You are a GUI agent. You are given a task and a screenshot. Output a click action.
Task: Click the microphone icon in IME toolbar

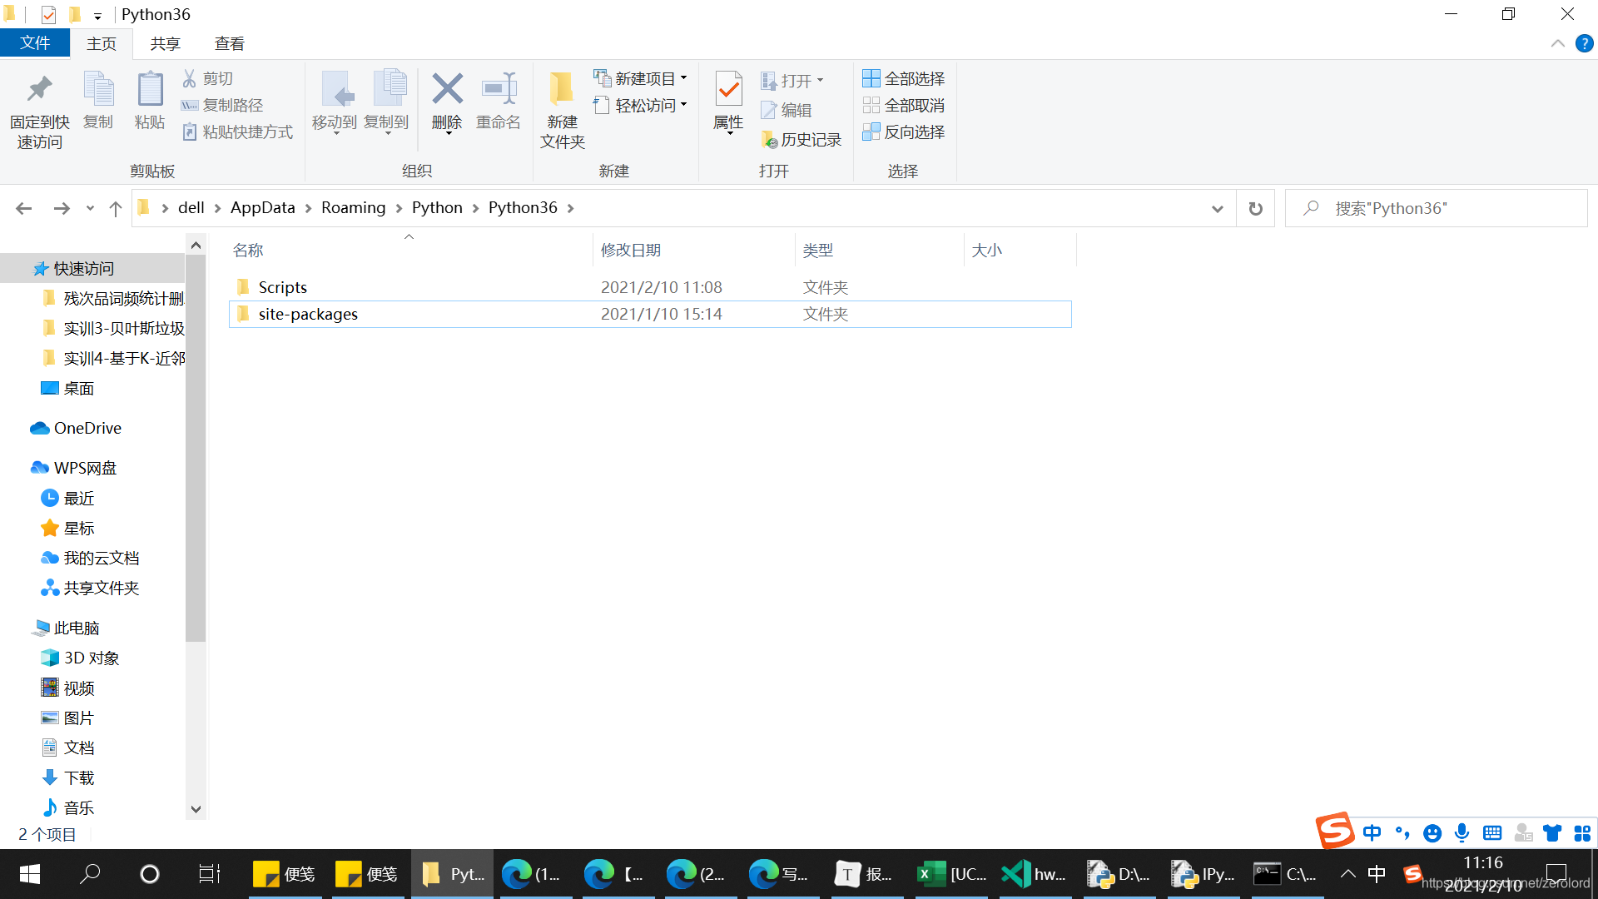(x=1462, y=832)
